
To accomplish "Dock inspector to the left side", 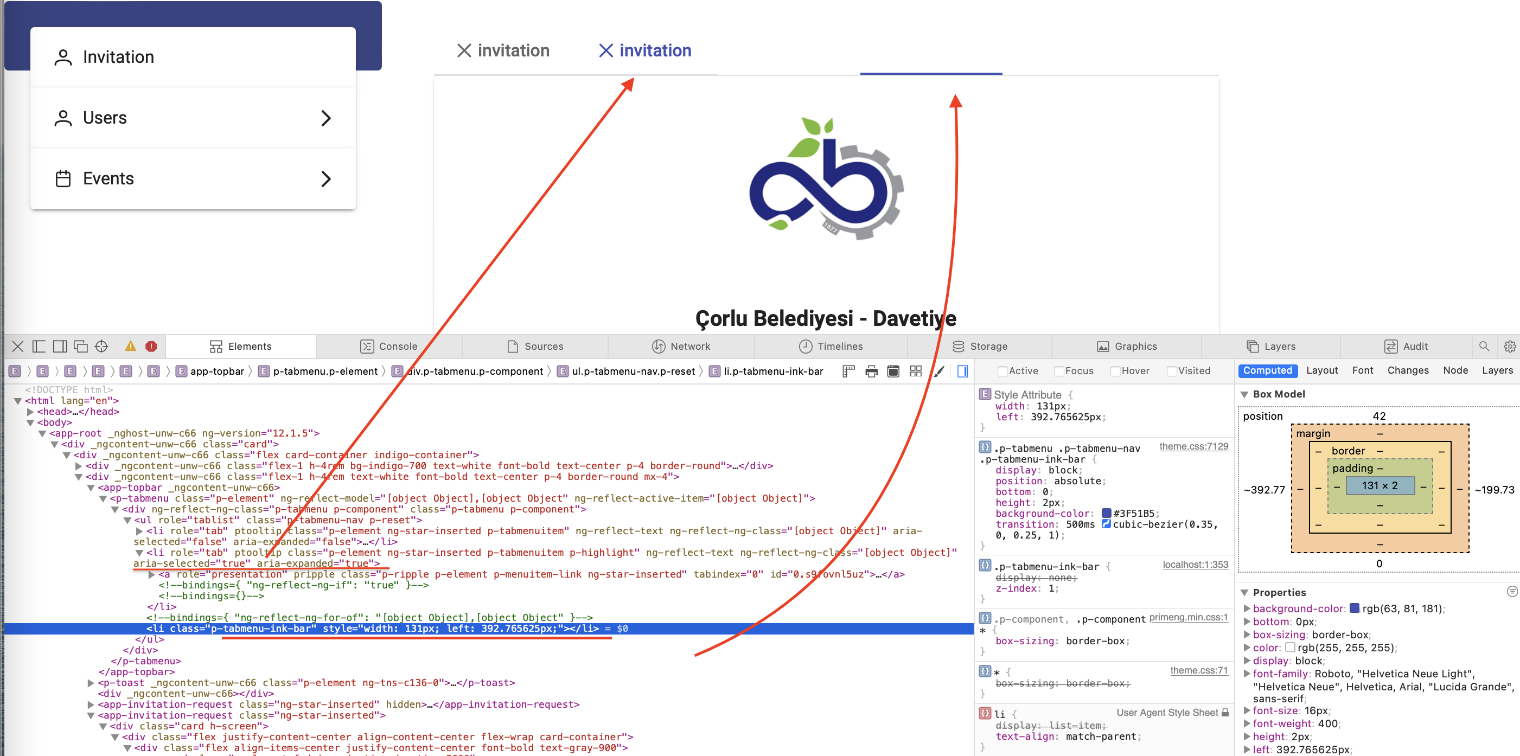I will click(39, 346).
